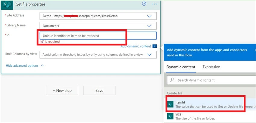Click the Hide advanced options link
Screen dimensions: 256x123
point(22,66)
